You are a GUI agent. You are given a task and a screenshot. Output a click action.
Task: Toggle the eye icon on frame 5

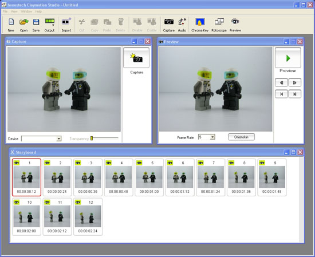tap(139, 163)
